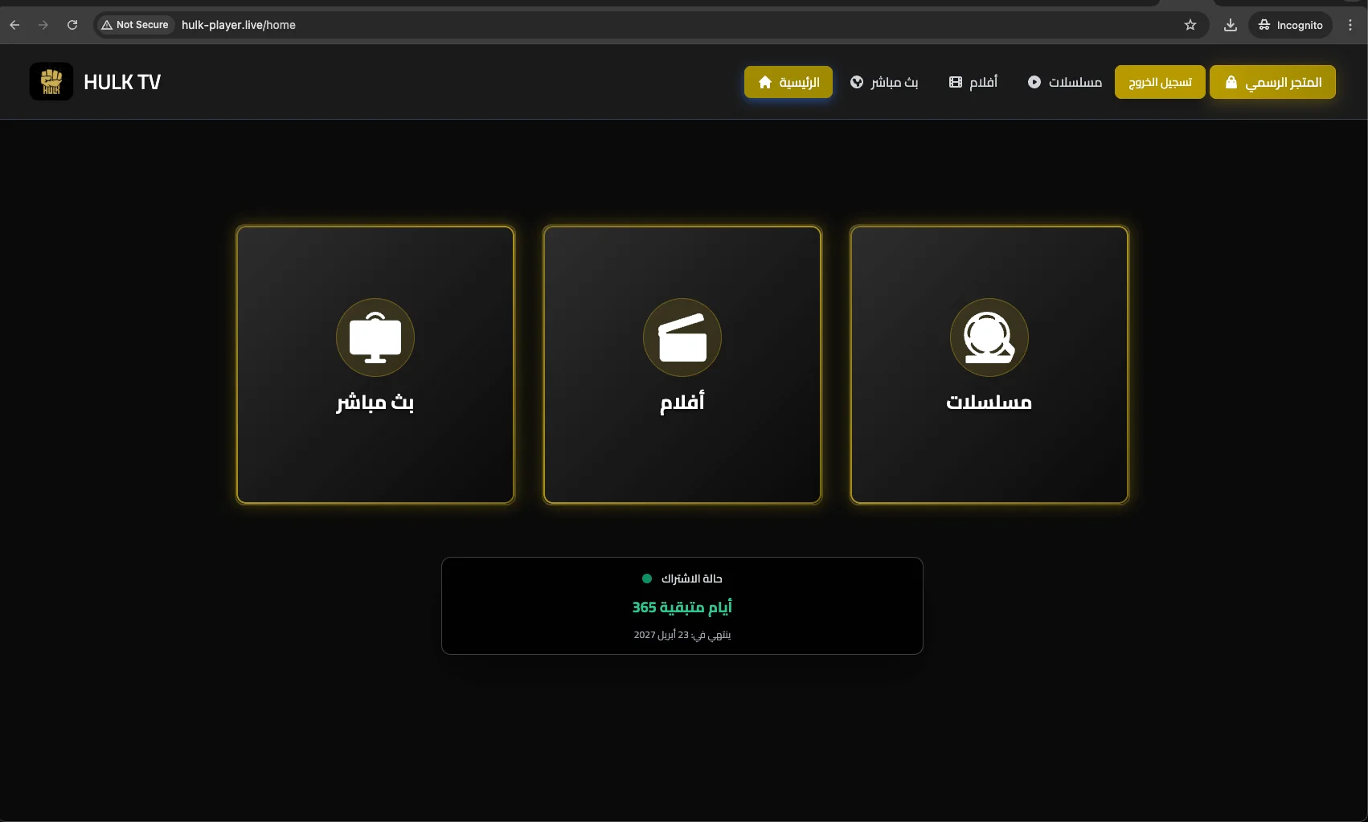Click the HULK fist logo icon
Viewport: 1368px width, 822px height.
click(51, 82)
